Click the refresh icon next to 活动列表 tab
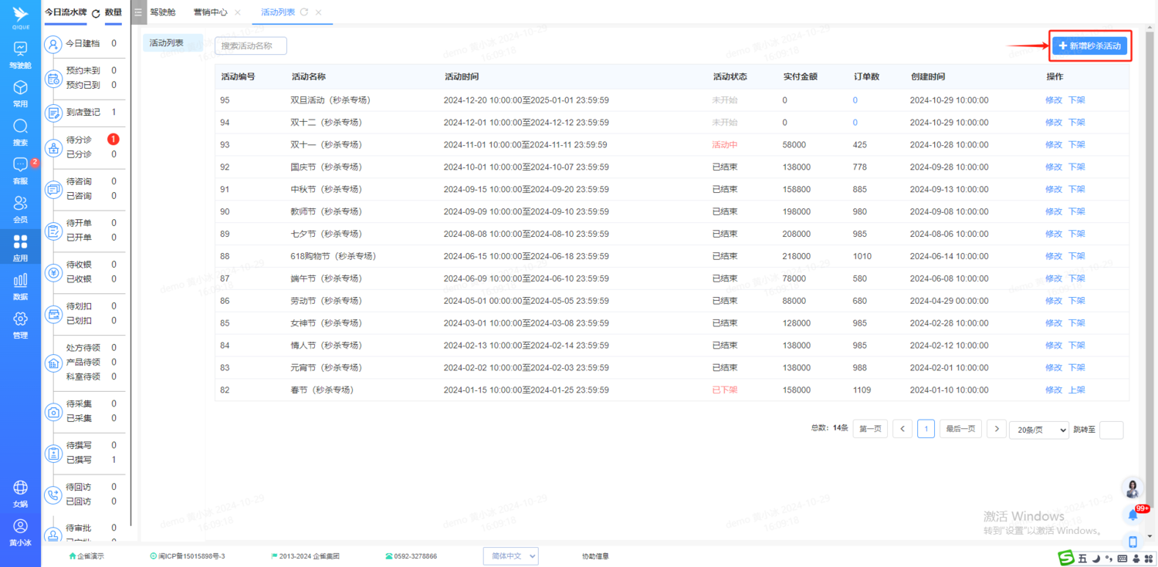Image resolution: width=1158 pixels, height=567 pixels. tap(303, 12)
